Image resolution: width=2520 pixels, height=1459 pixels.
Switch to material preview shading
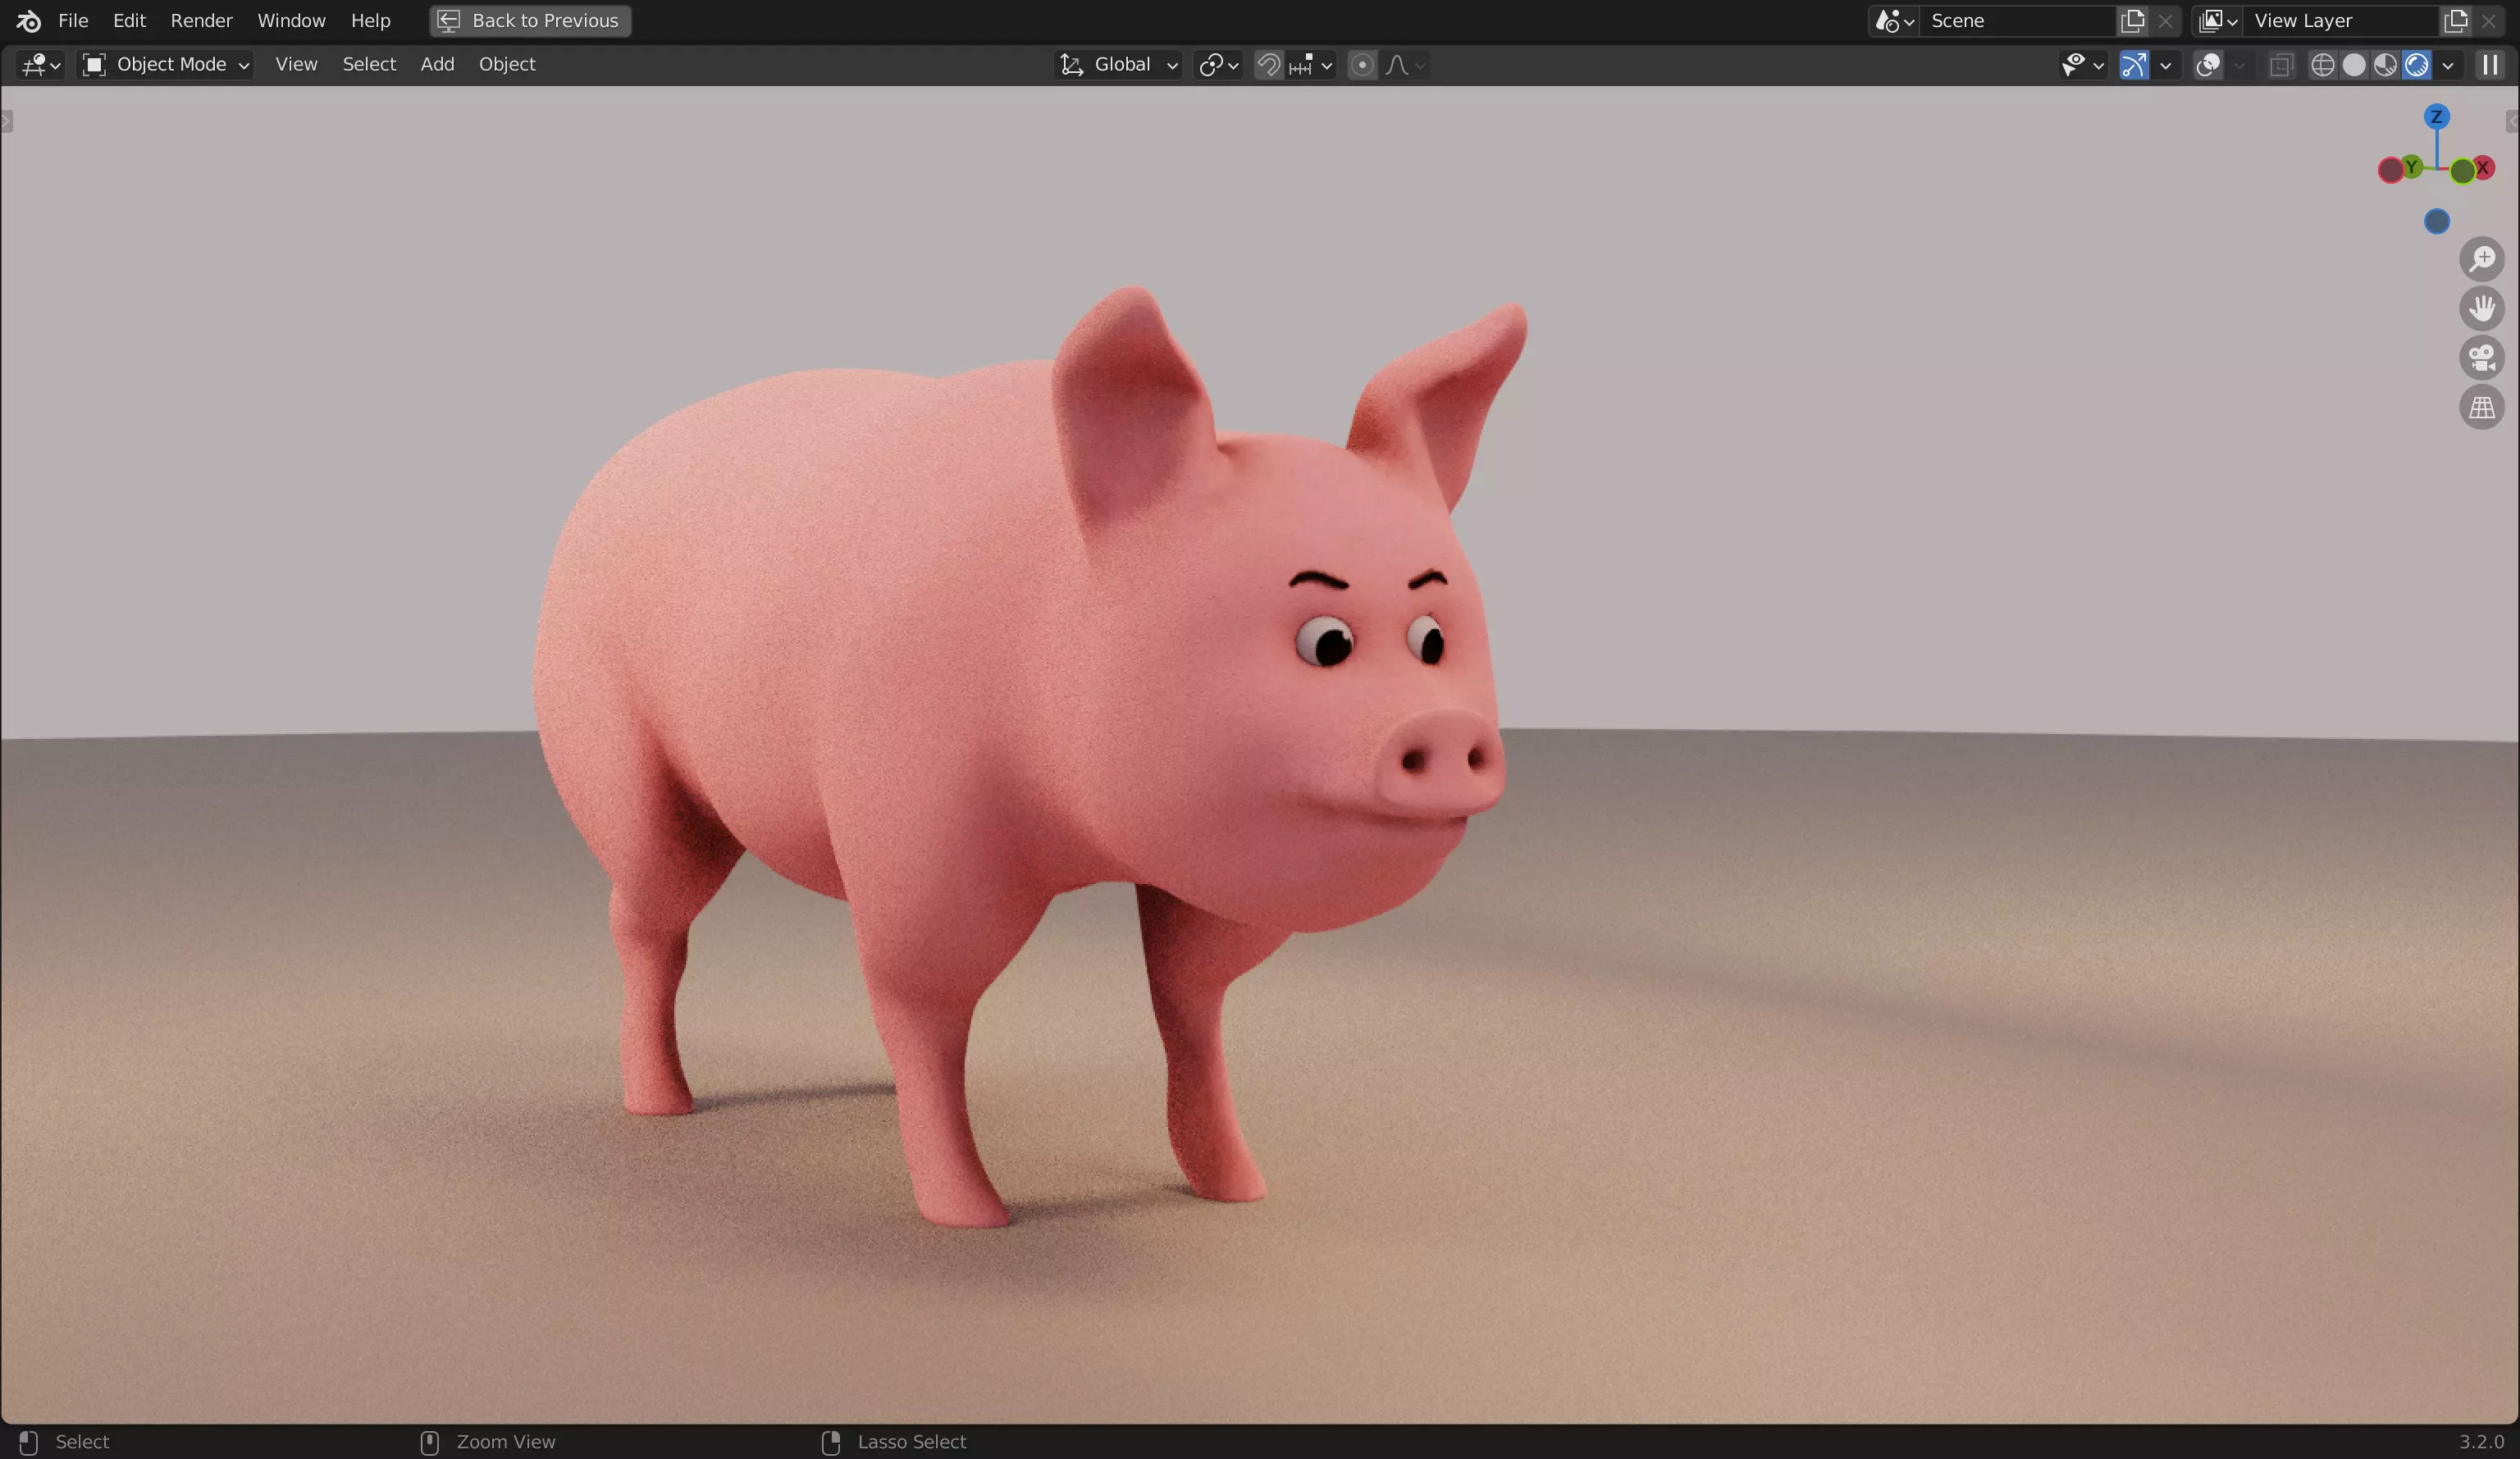2385,65
